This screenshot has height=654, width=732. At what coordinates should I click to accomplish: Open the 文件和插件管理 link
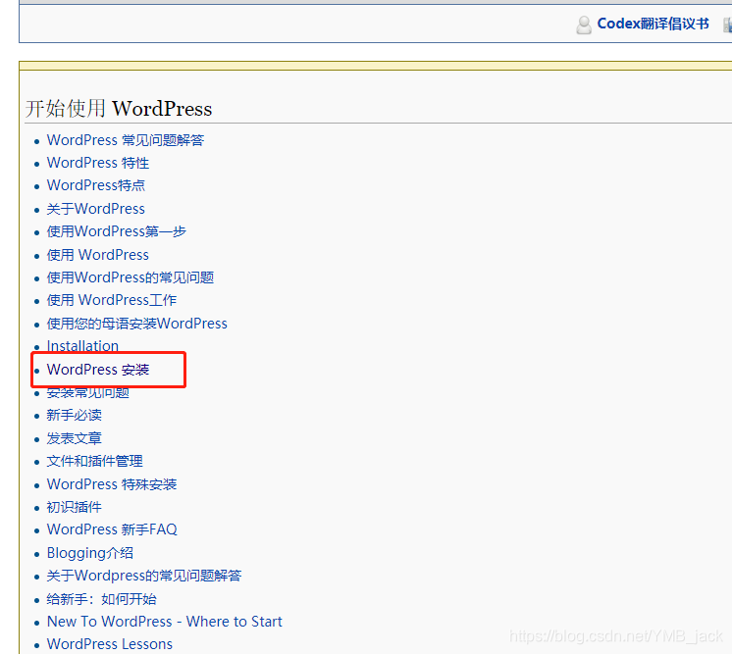(x=94, y=462)
